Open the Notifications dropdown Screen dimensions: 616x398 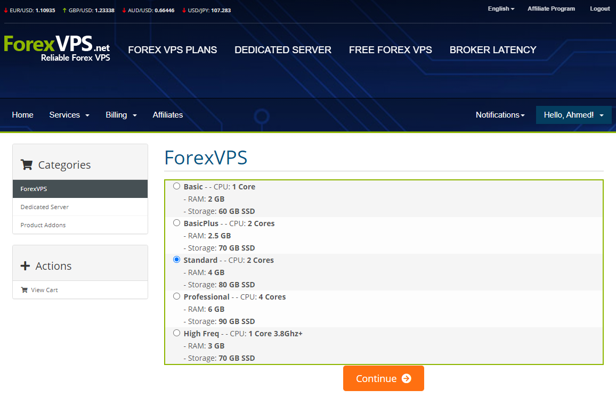tap(500, 115)
